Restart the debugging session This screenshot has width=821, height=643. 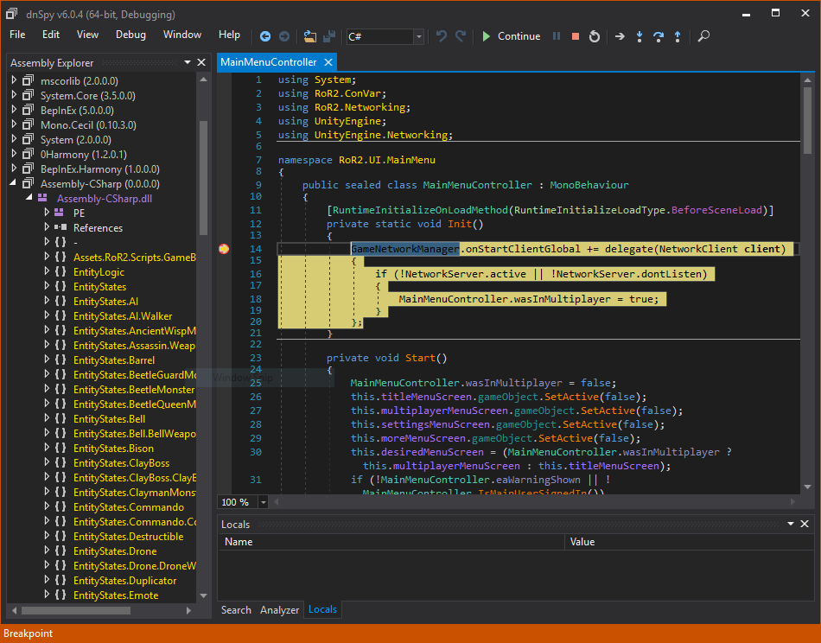tap(595, 36)
